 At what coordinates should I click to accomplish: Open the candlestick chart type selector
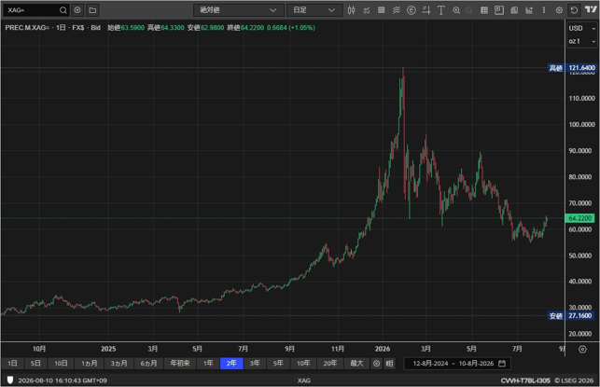pyautogui.click(x=351, y=10)
